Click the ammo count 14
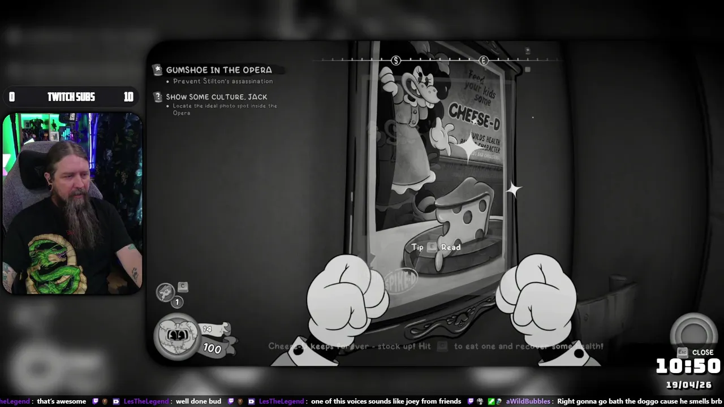 (207, 329)
